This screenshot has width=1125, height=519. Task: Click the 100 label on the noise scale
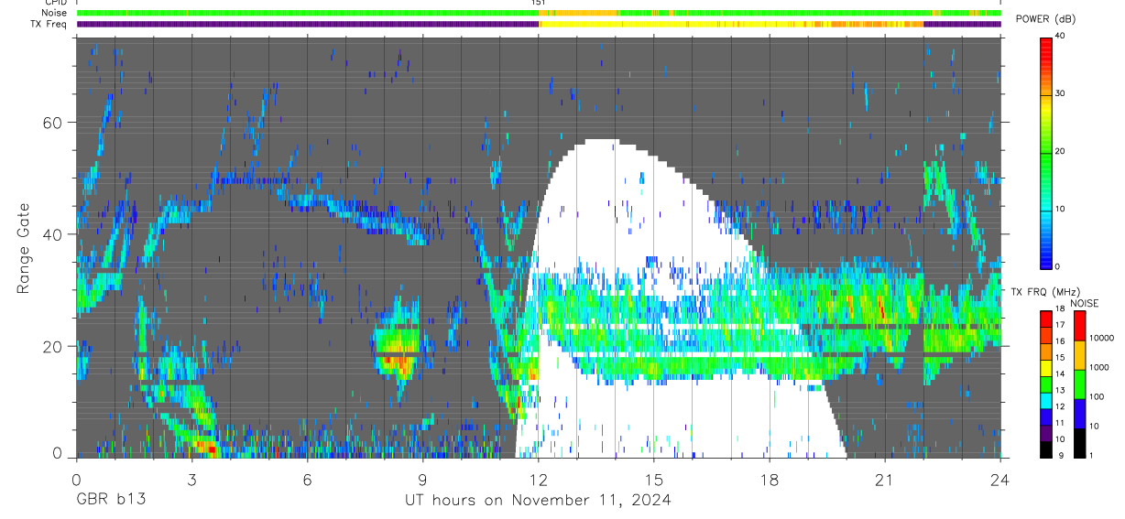tap(1095, 396)
